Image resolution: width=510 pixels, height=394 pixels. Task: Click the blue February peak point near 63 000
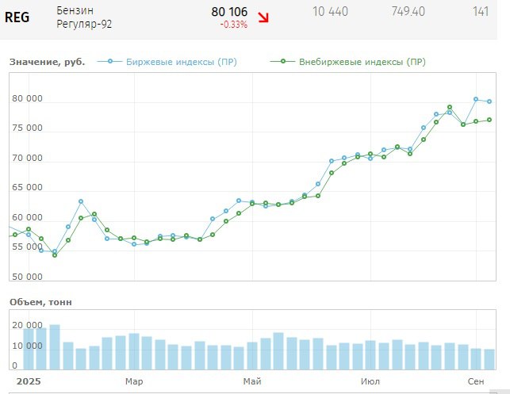click(81, 201)
